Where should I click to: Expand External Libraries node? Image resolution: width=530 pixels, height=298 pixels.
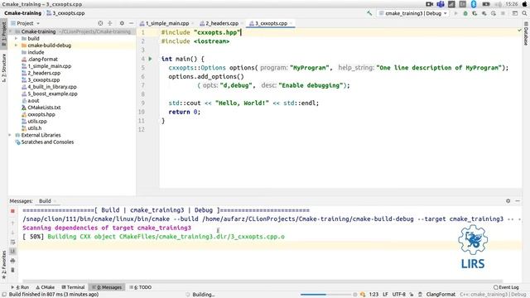[x=10, y=135]
